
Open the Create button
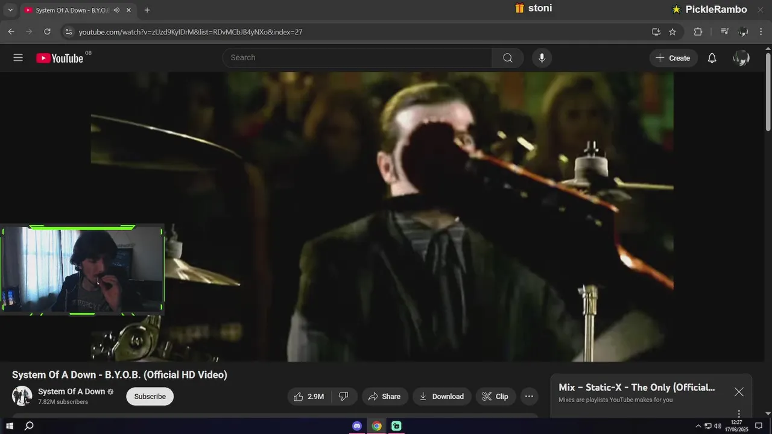(673, 58)
